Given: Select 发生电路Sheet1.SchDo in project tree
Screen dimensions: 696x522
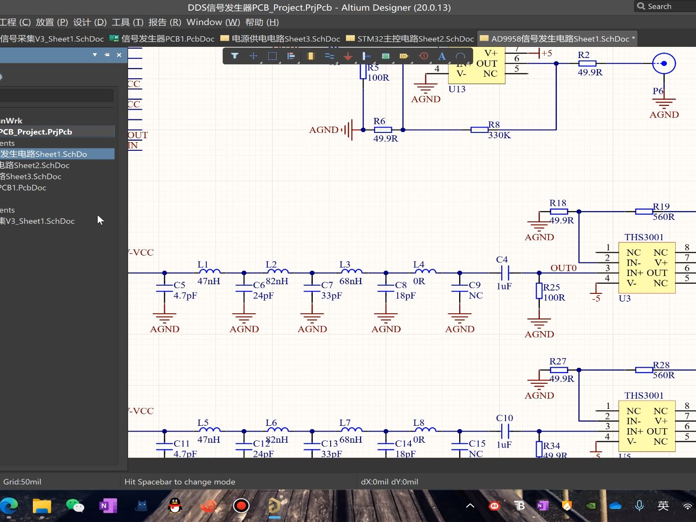Looking at the screenshot, I should [x=57, y=154].
